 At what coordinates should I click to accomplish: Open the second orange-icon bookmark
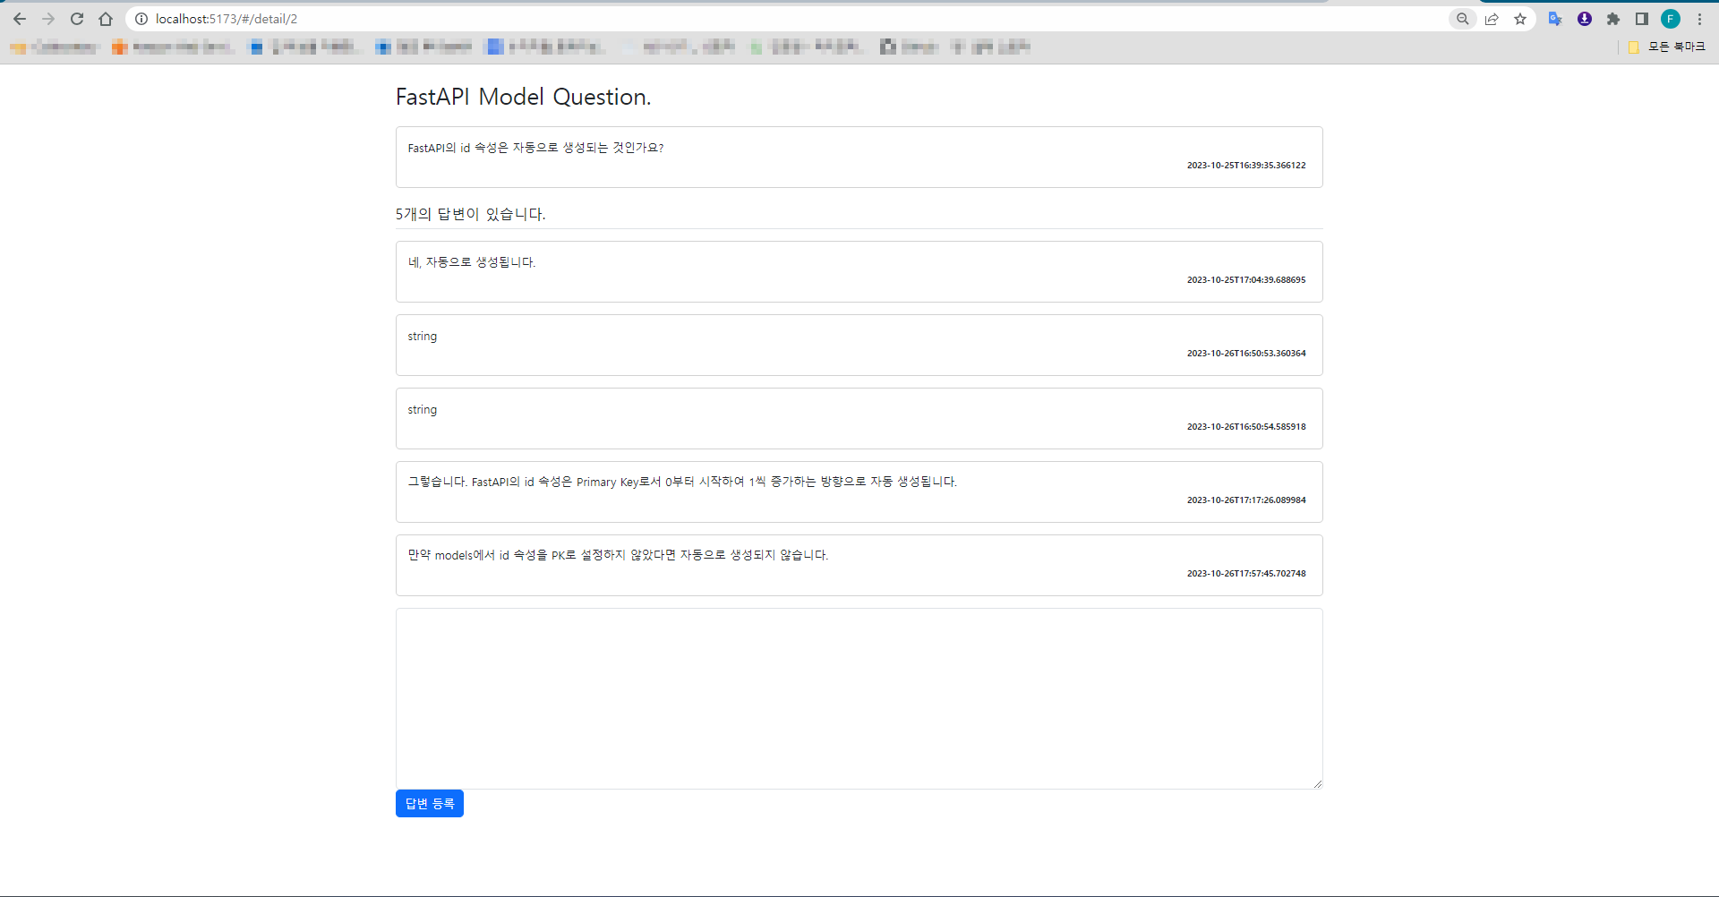click(x=173, y=47)
